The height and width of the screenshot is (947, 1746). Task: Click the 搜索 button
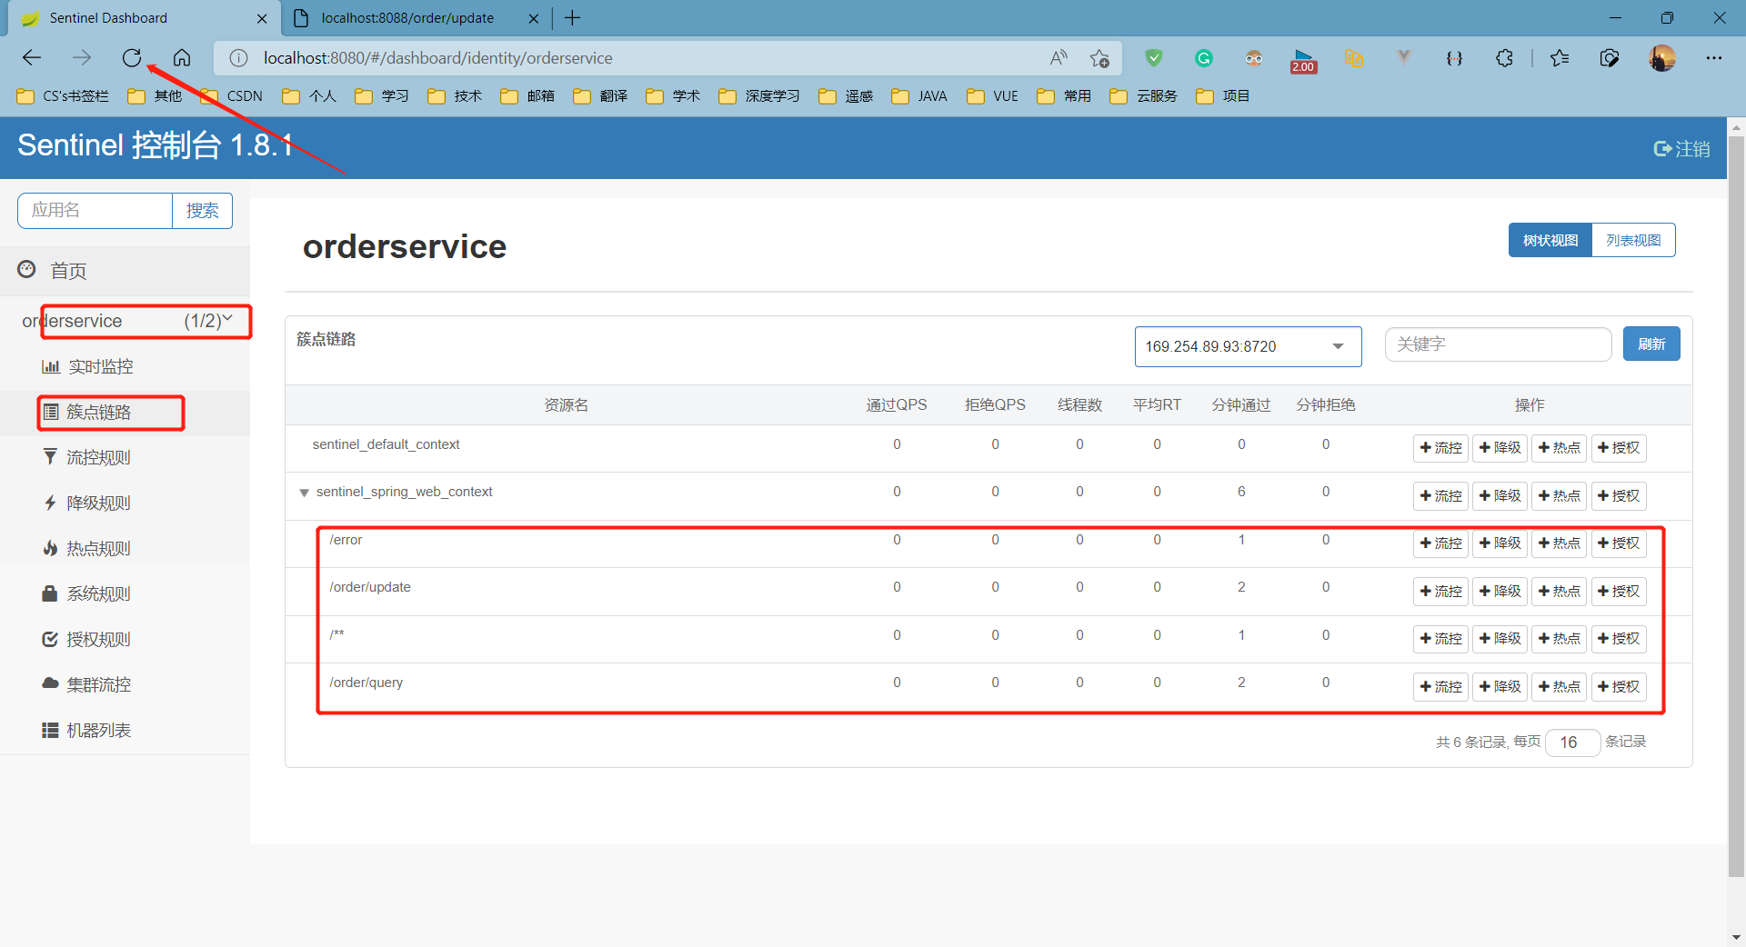[x=202, y=211]
